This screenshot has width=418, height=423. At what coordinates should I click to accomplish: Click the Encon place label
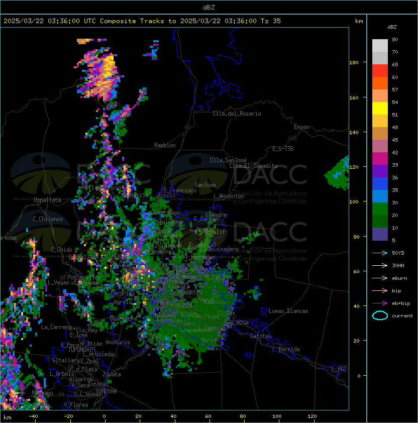[x=301, y=127]
